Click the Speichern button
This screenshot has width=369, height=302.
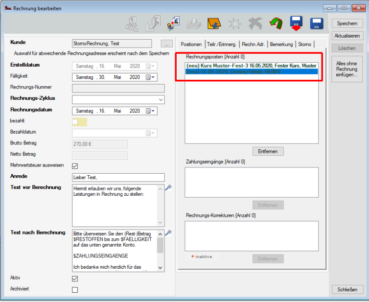(347, 23)
